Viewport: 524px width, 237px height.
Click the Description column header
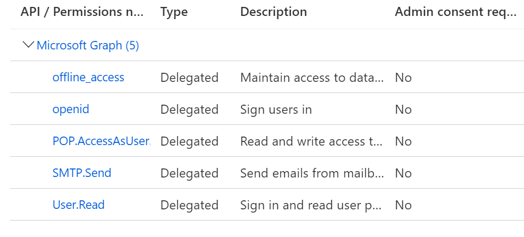[x=274, y=12]
